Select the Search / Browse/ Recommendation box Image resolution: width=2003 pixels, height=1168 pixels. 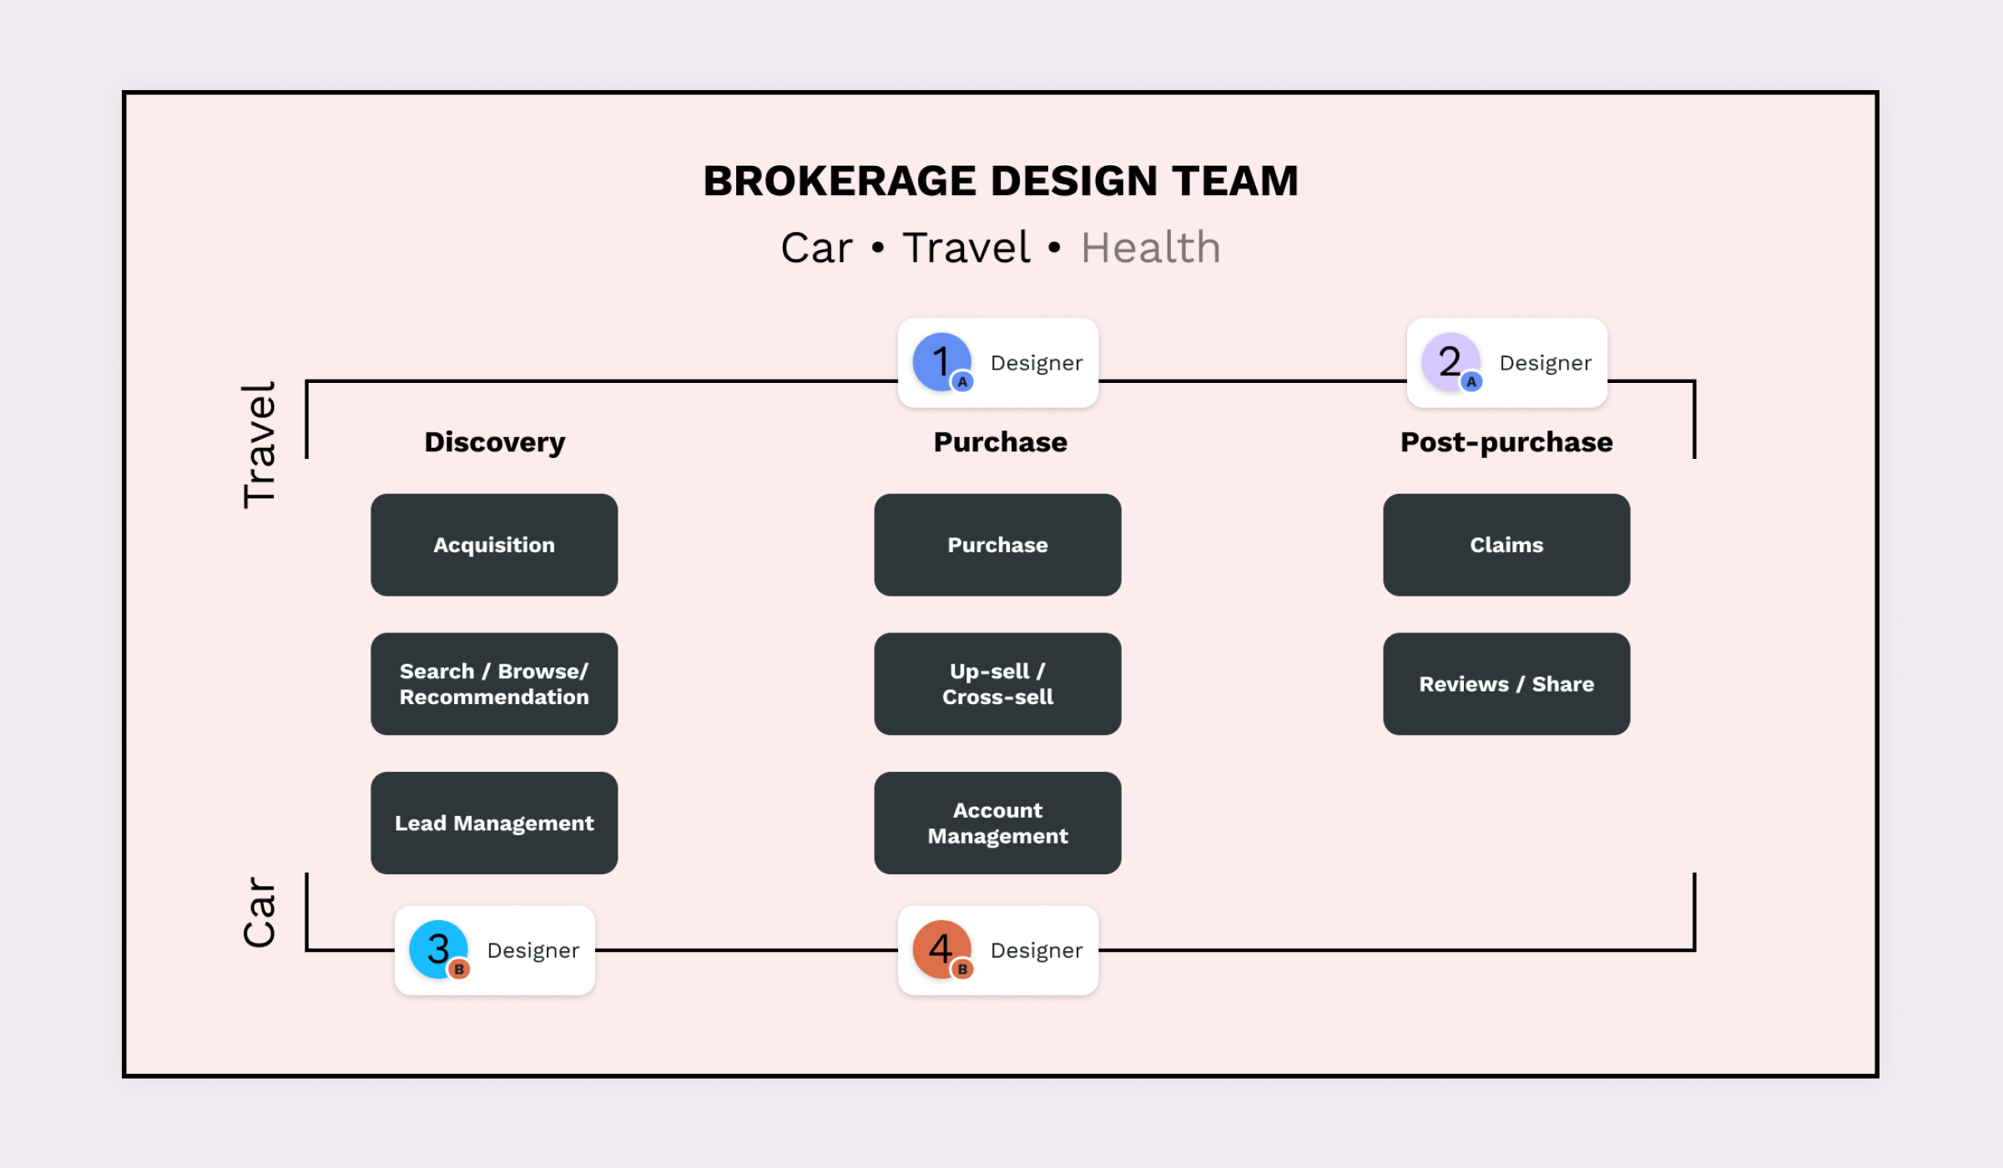(494, 684)
